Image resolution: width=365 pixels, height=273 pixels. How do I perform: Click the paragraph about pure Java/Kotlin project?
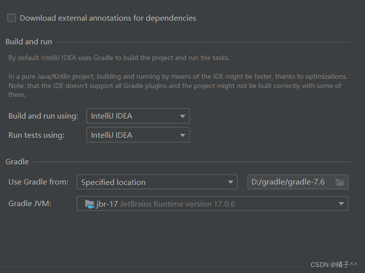(x=178, y=86)
